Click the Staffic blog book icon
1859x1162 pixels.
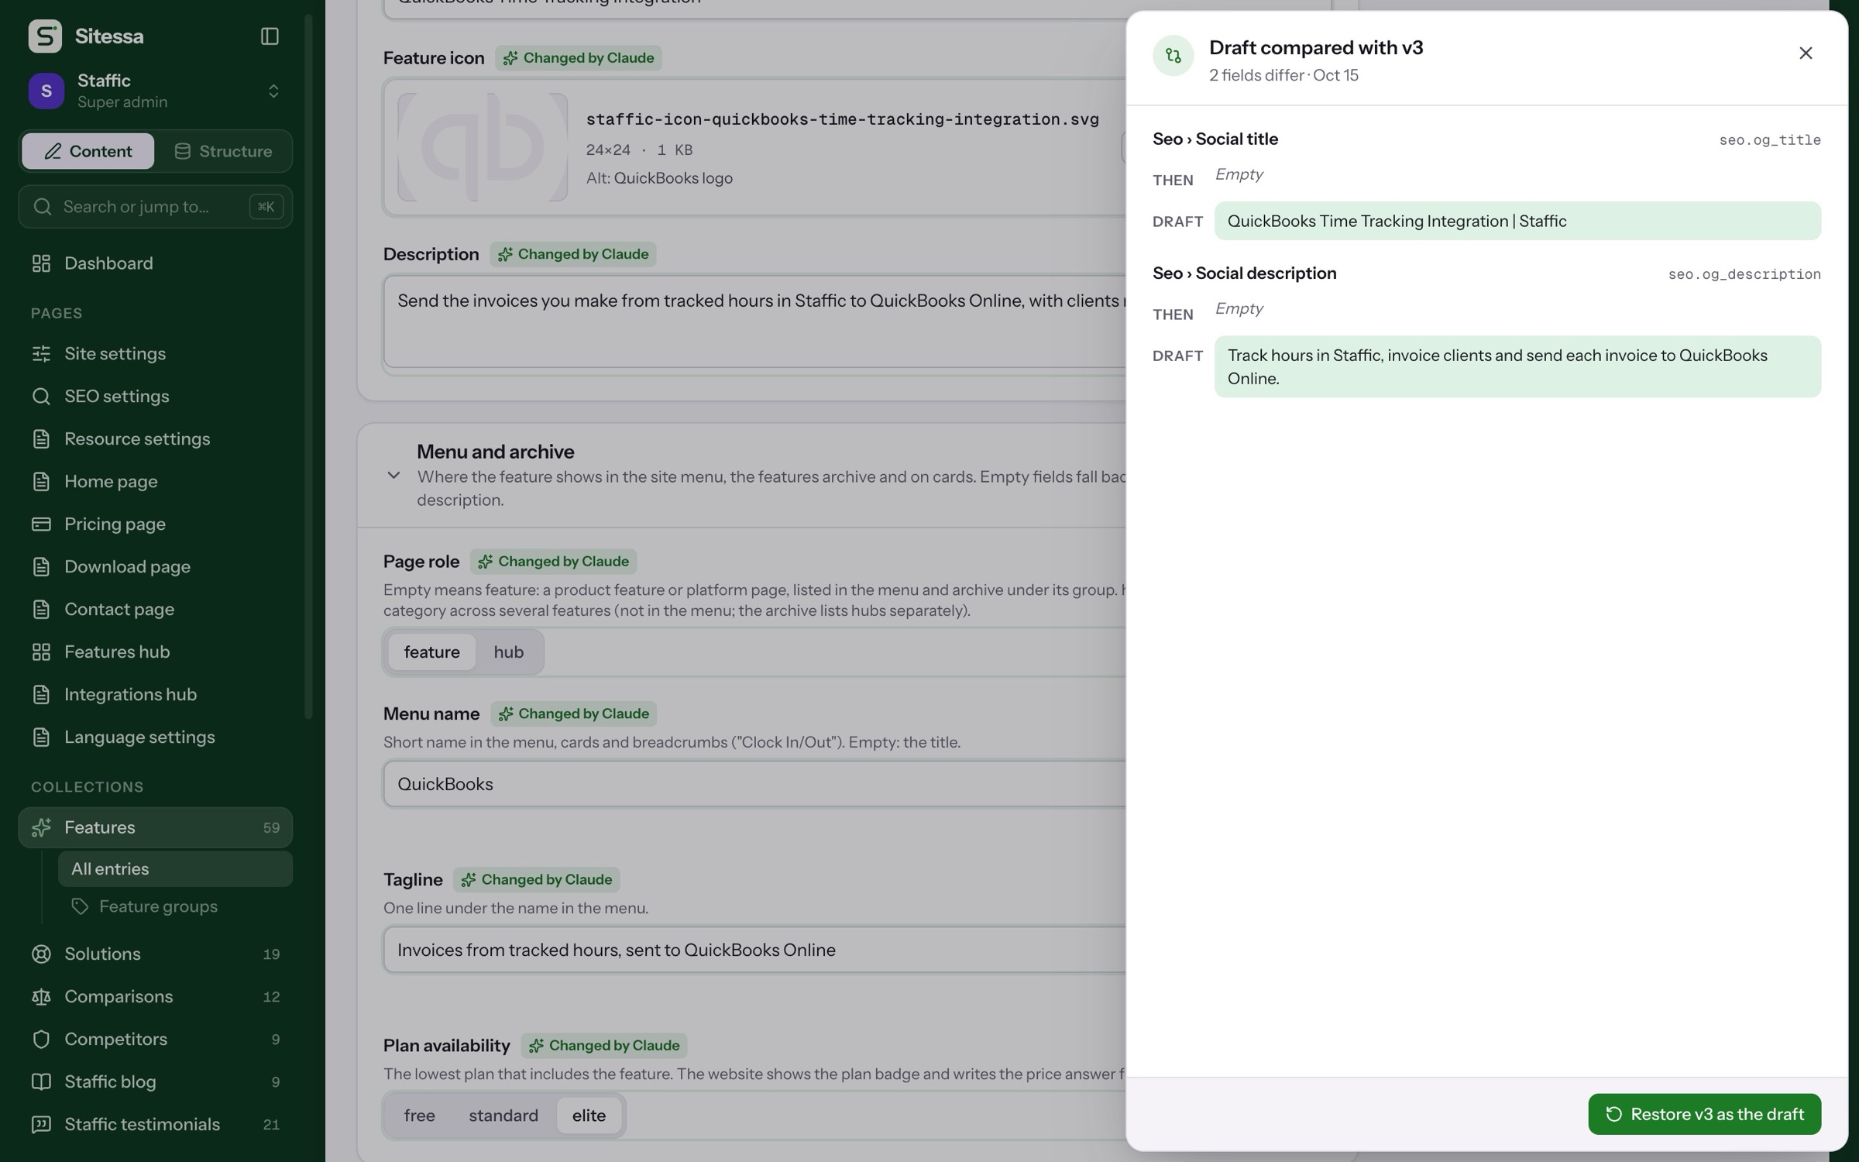pos(41,1082)
